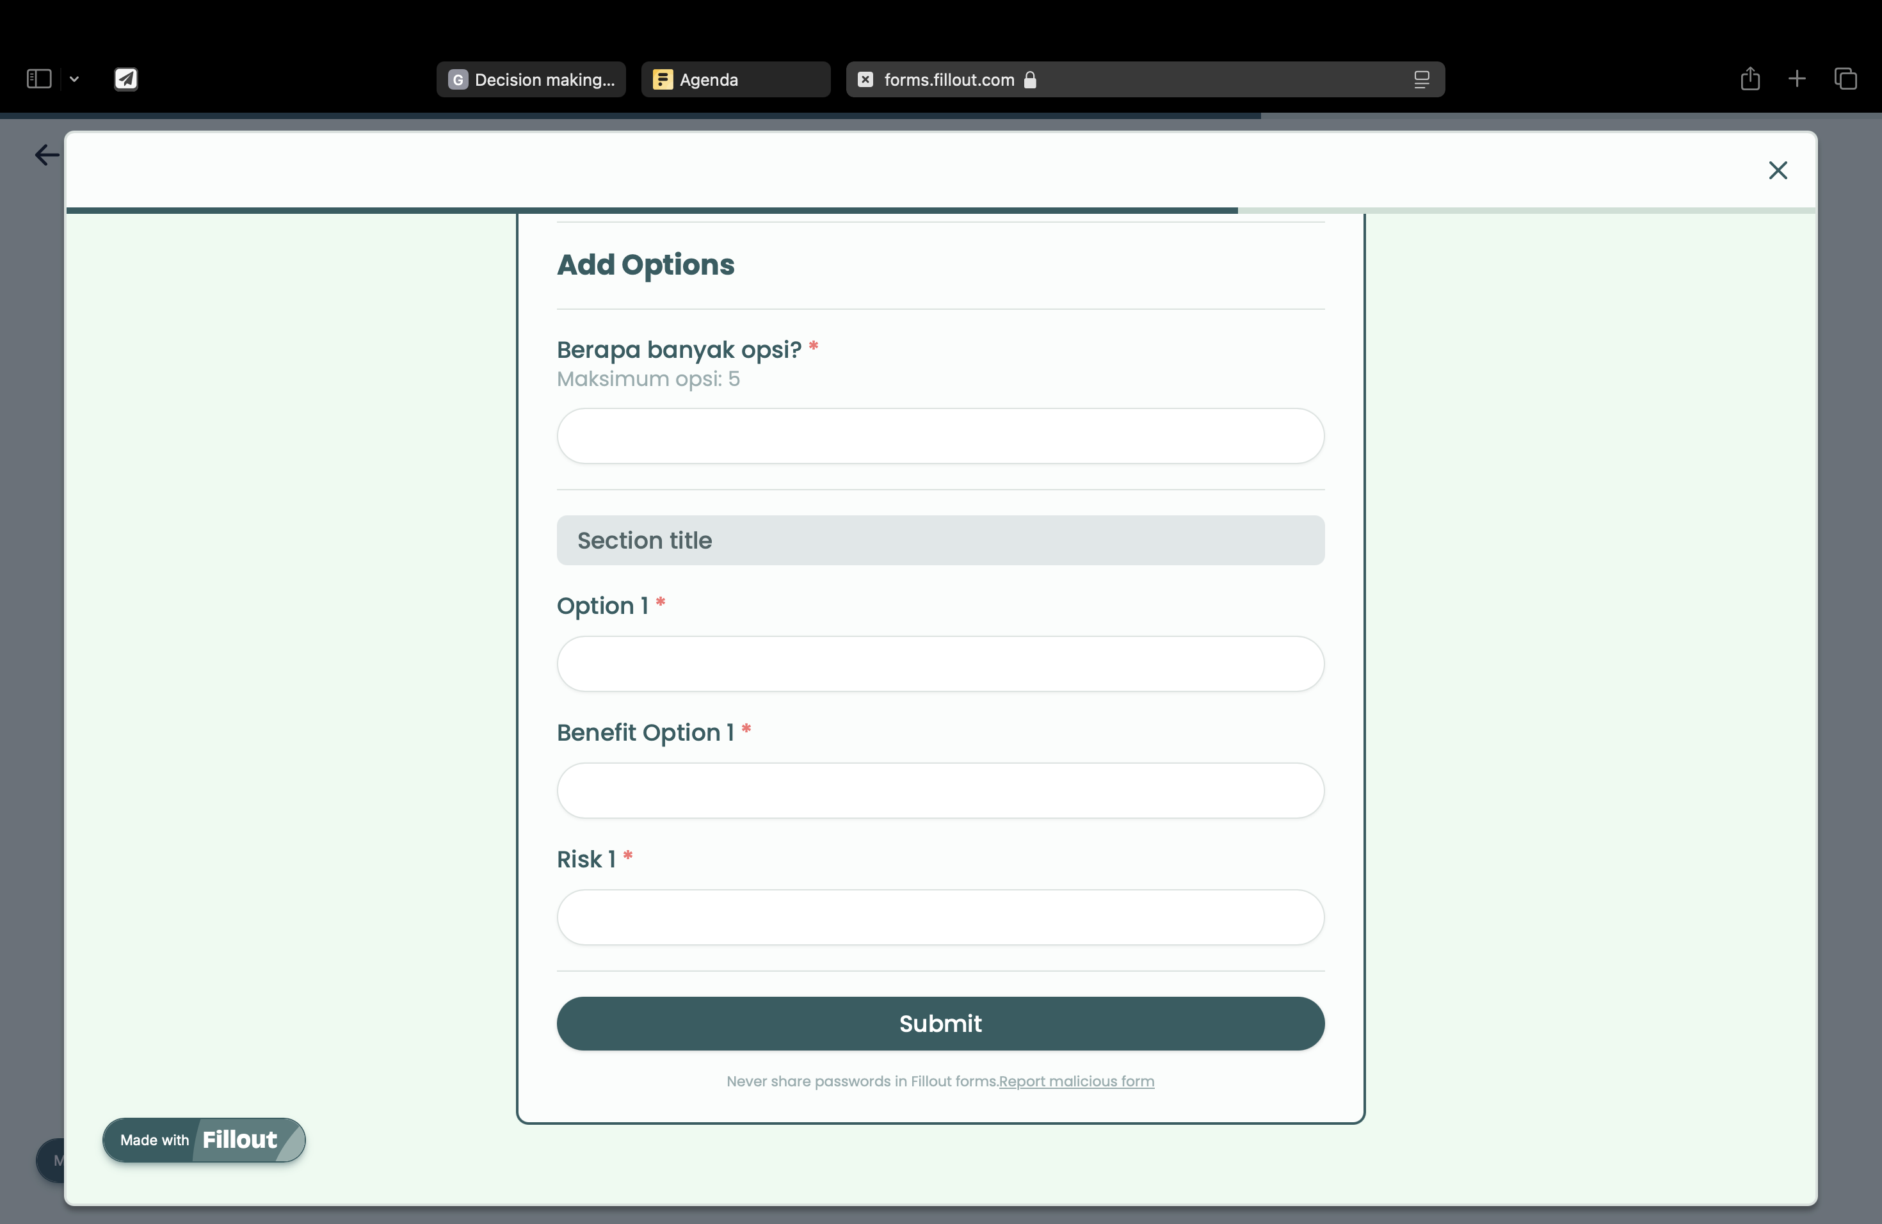Click the paper plane extension icon
The image size is (1882, 1224).
(x=125, y=79)
